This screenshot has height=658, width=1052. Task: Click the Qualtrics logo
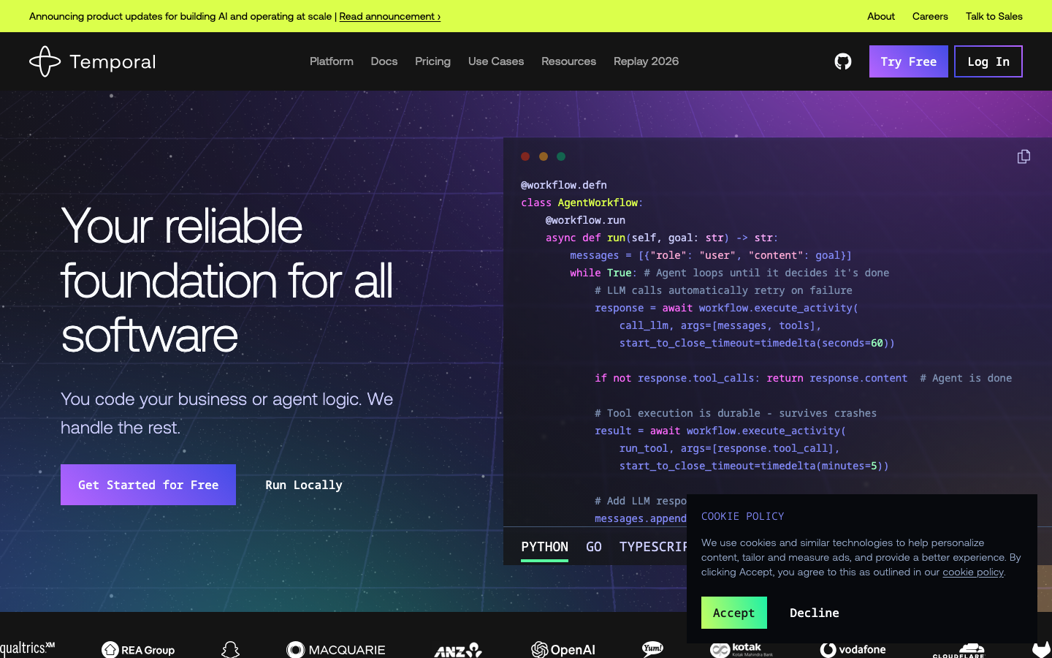(27, 648)
